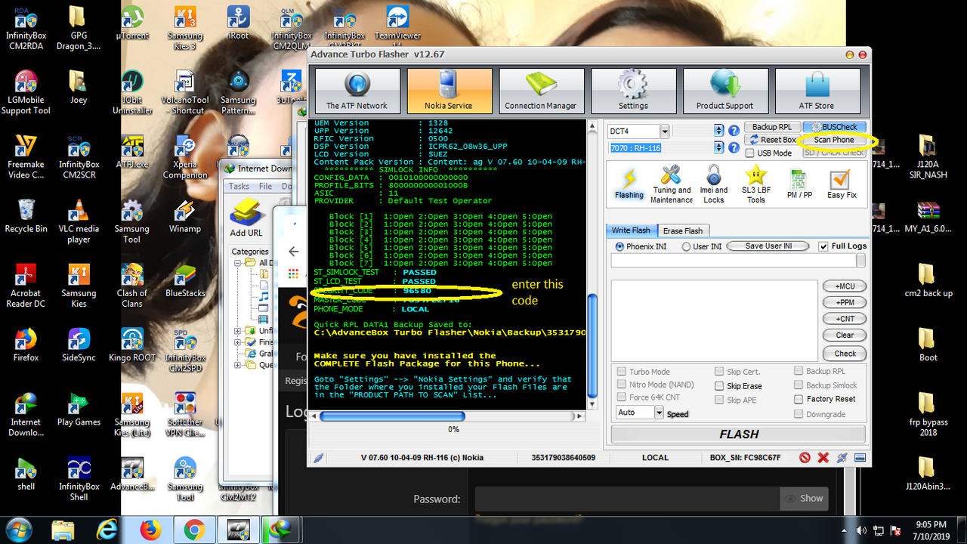This screenshot has height=544, width=967.
Task: Toggle the Full Logs checkbox
Action: point(824,246)
